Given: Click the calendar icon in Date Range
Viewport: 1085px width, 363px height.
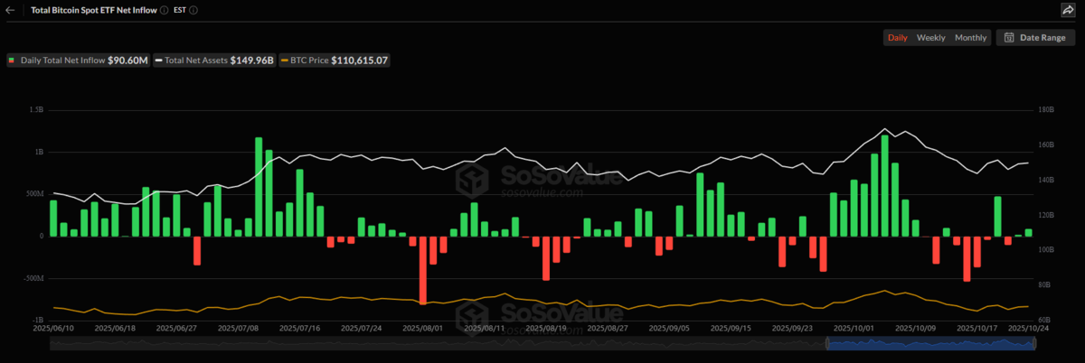Looking at the screenshot, I should tap(1009, 38).
